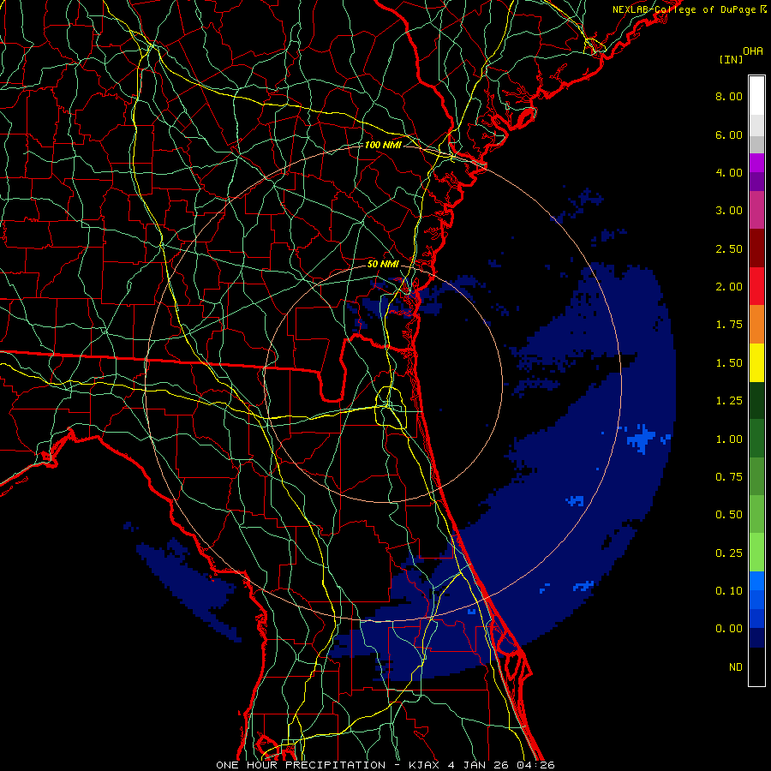Select the [IN] units label

pos(731,59)
